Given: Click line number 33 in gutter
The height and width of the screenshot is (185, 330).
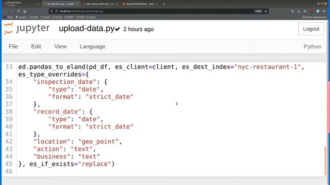Looking at the screenshot, I should [9, 67].
